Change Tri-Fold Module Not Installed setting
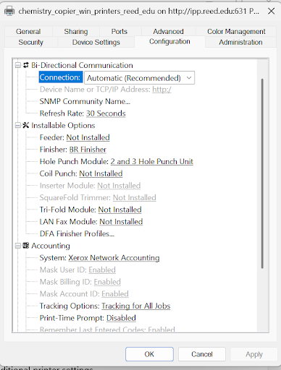This screenshot has height=370, width=281. pyautogui.click(x=119, y=210)
